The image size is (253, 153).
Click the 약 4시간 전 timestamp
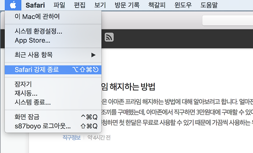point(99,137)
